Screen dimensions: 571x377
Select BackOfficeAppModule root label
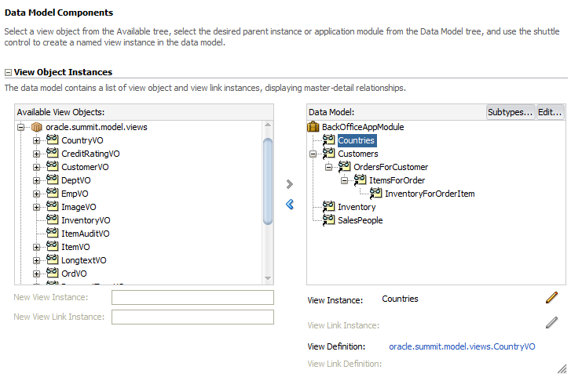click(363, 127)
